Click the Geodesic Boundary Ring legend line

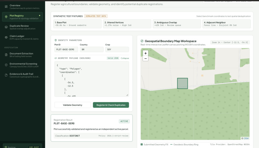(x=171, y=144)
